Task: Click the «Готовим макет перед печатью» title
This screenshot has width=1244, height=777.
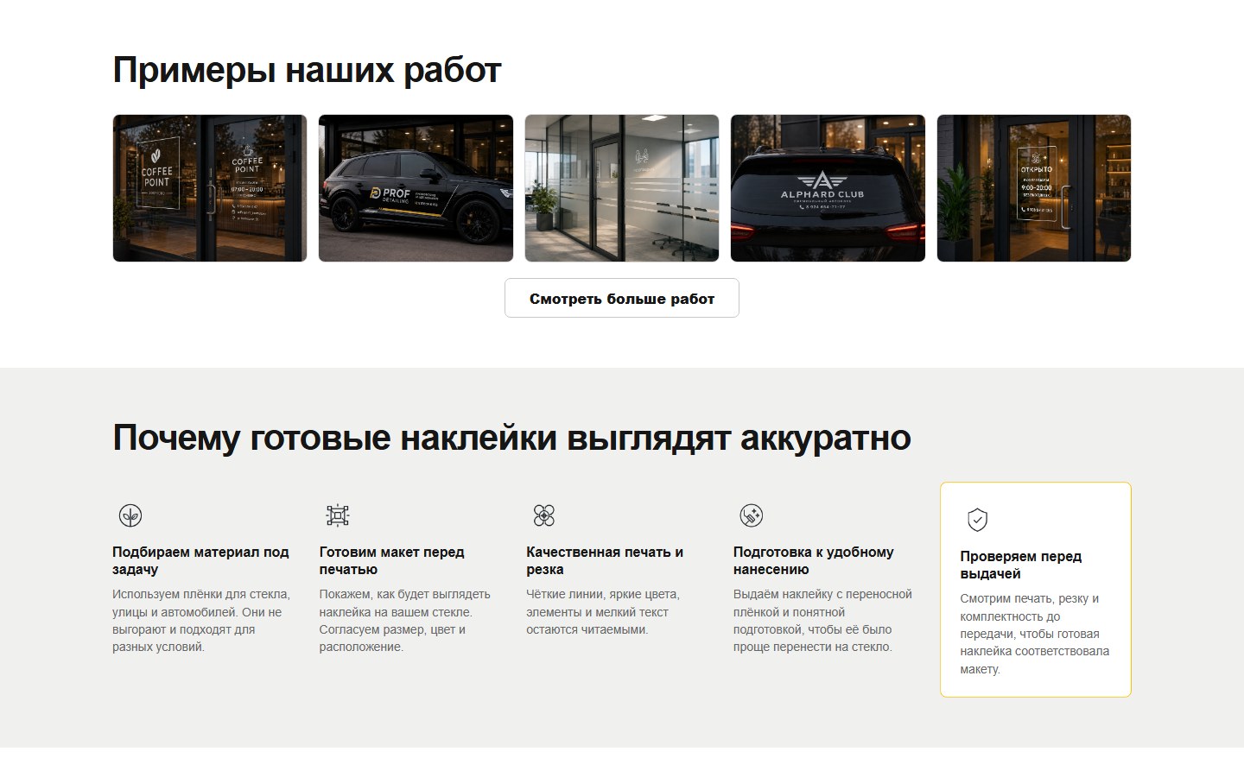Action: (x=391, y=560)
